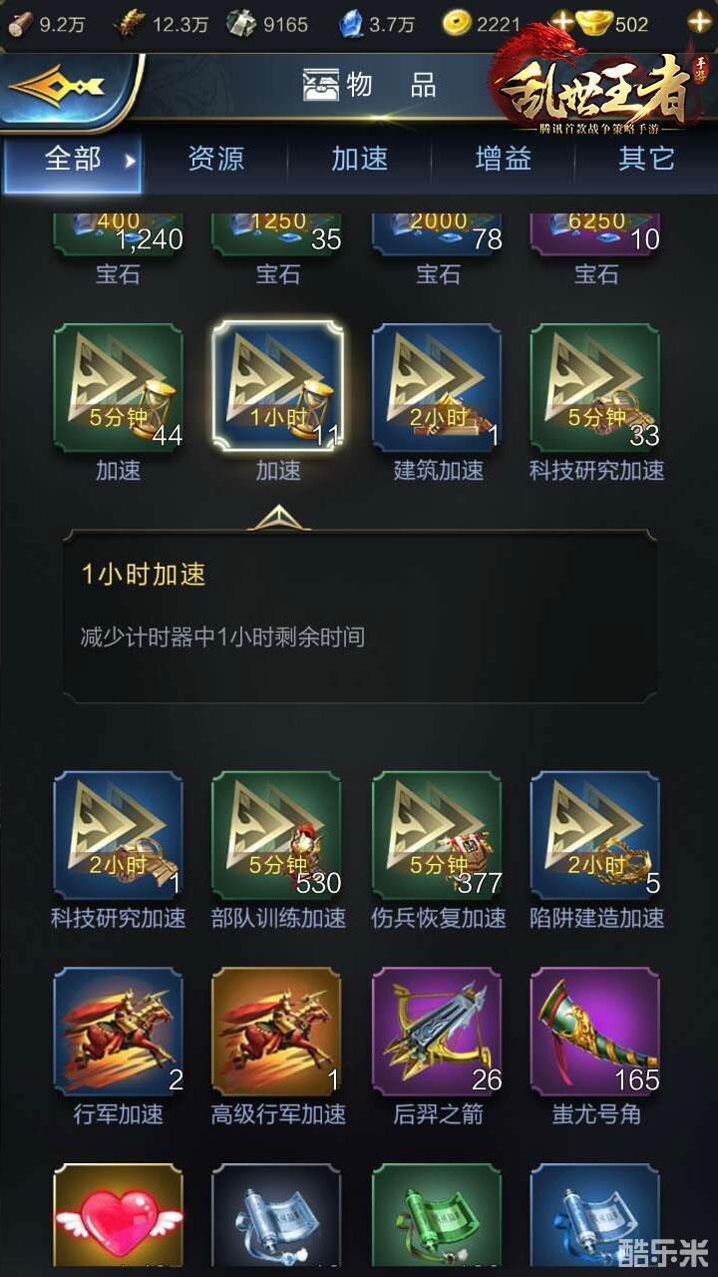Viewport: 718px width, 1277px height.
Task: Select the 5-minute troop training speedup
Action: (x=276, y=836)
